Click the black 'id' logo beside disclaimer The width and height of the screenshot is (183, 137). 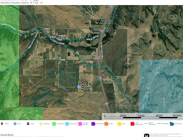pos(146,135)
